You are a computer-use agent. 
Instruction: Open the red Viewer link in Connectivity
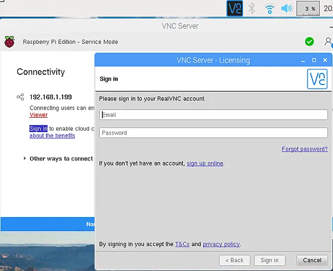click(39, 115)
